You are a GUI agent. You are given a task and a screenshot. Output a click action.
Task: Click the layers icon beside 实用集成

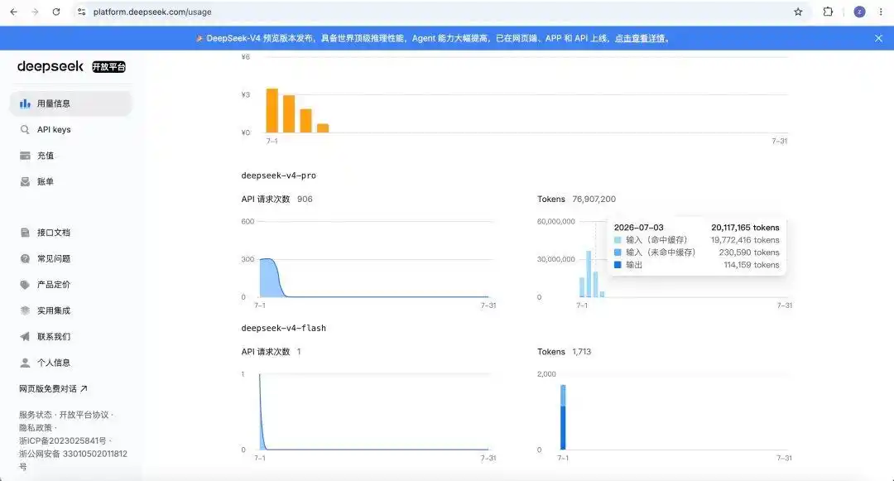[25, 310]
